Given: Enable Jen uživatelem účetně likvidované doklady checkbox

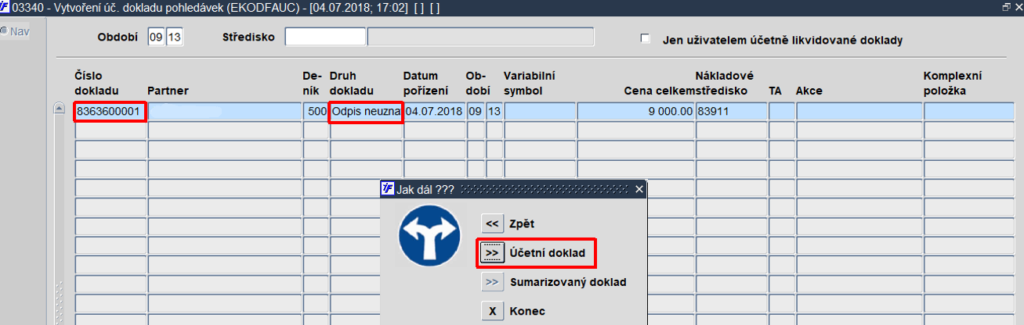Looking at the screenshot, I should [646, 38].
